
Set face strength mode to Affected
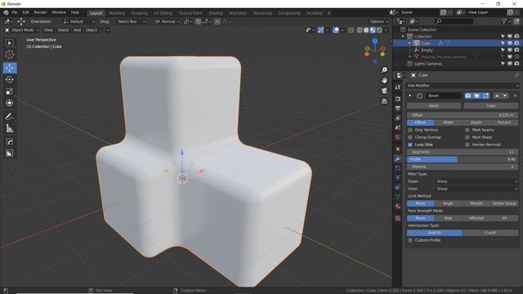coord(476,218)
